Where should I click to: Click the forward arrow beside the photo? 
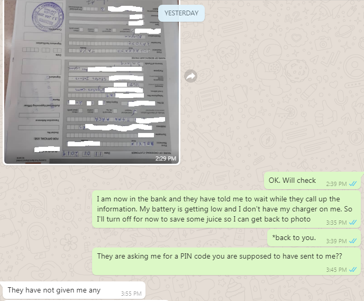[x=191, y=76]
